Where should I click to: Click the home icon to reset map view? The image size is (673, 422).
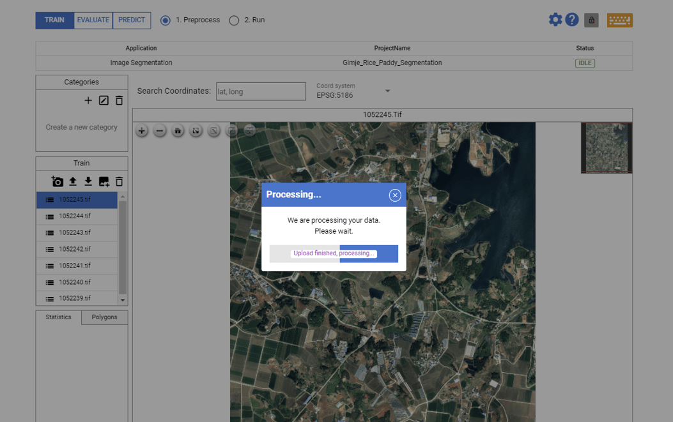coord(177,131)
